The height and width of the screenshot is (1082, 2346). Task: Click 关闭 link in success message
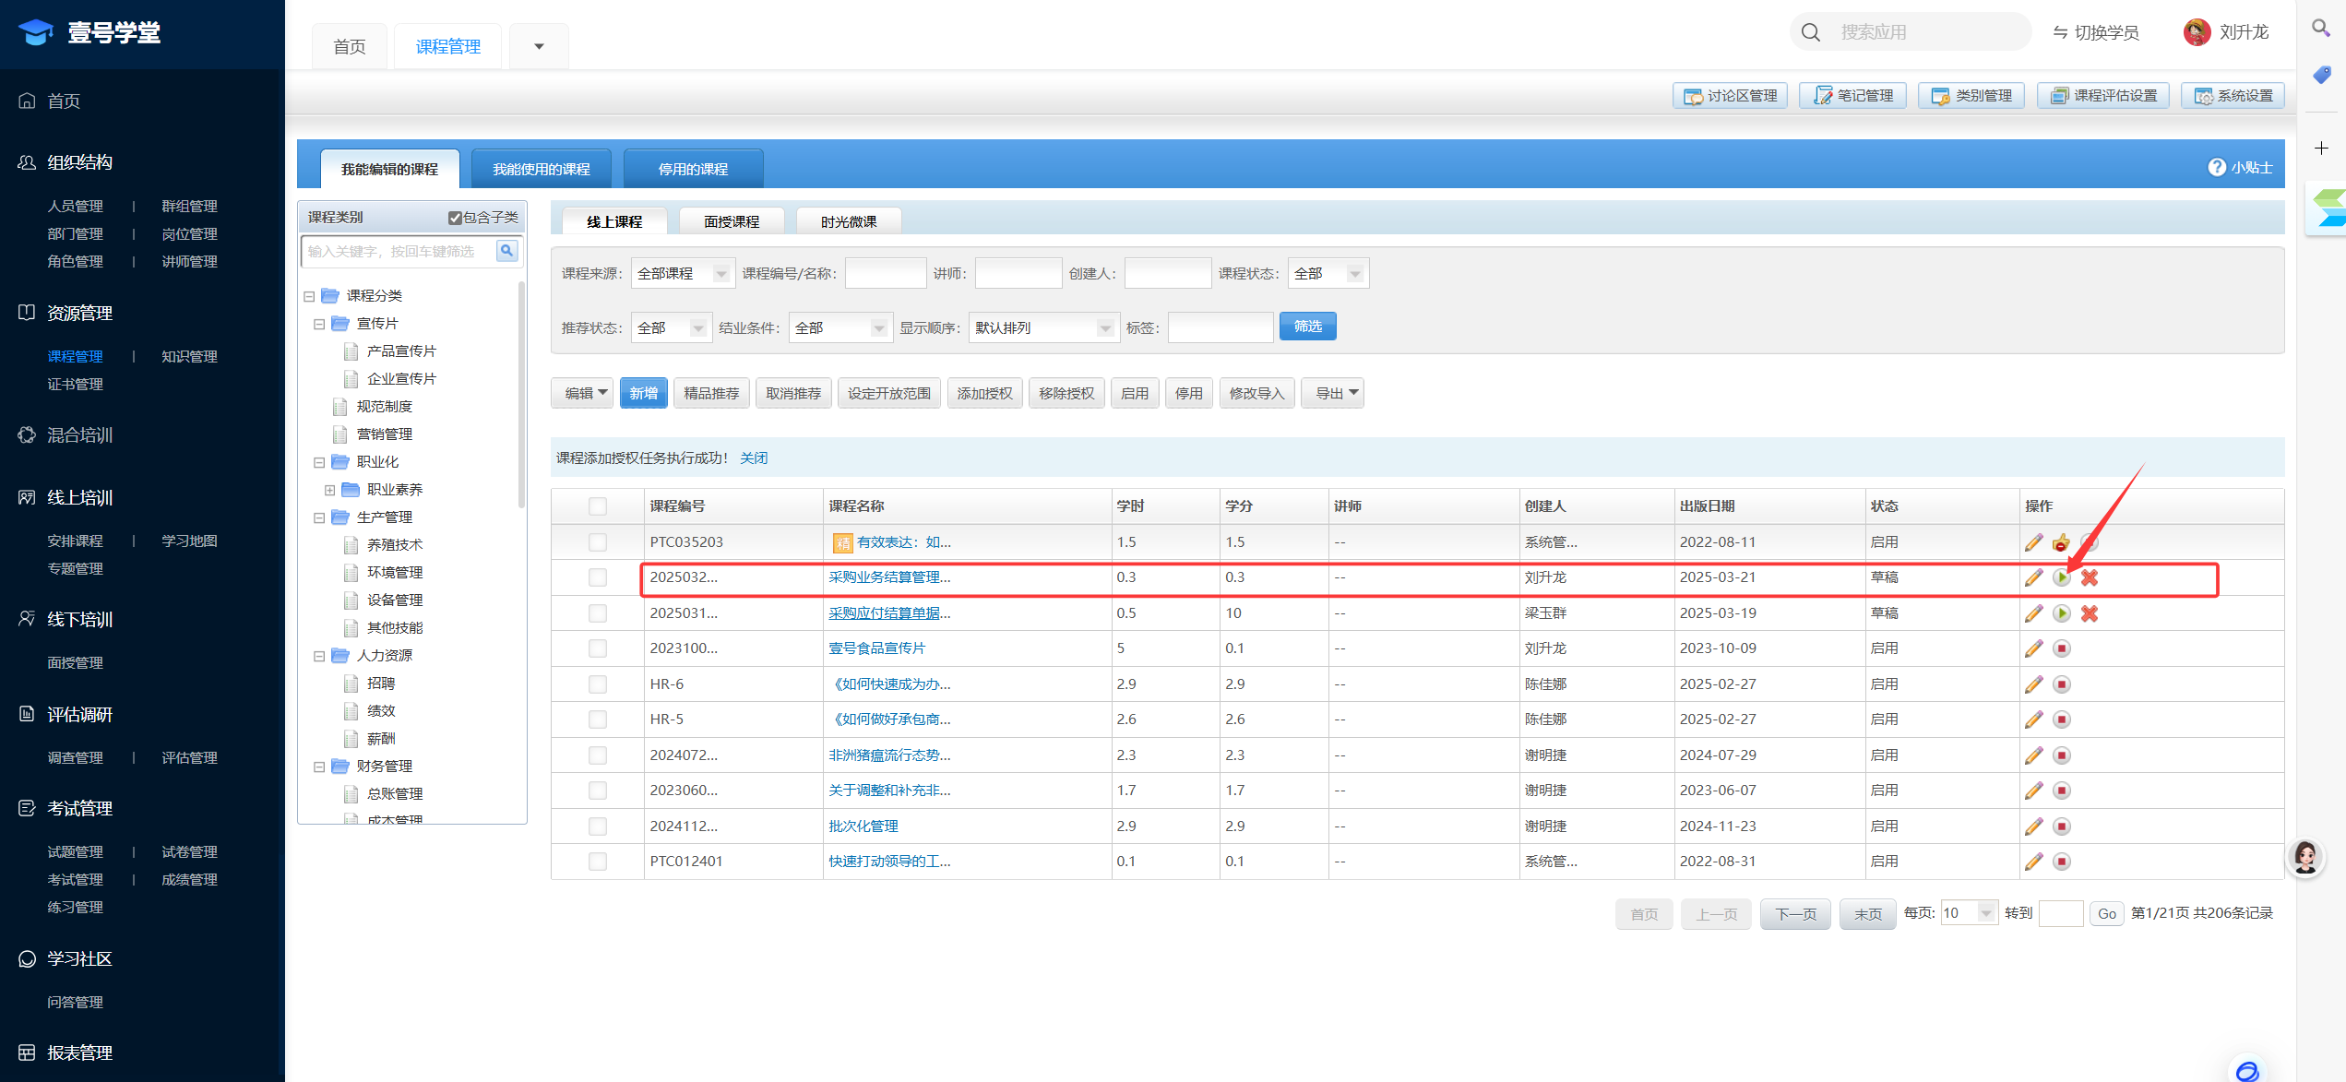(x=753, y=458)
